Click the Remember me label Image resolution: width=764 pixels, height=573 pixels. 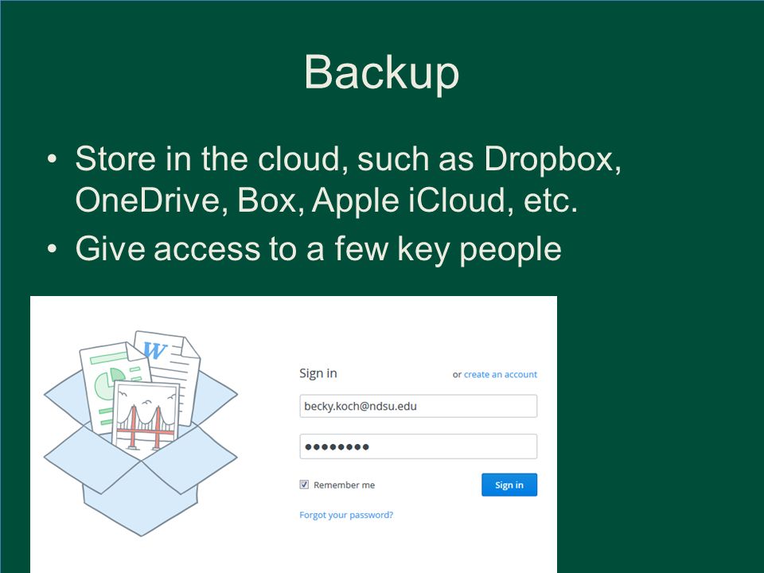pos(344,485)
